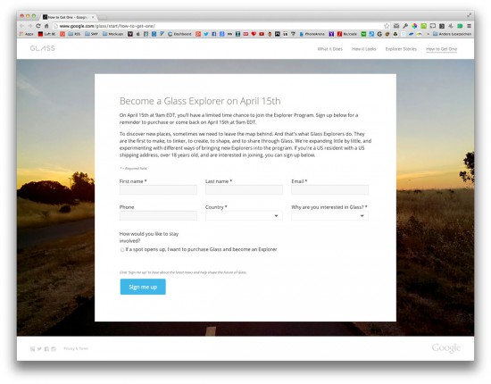The width and height of the screenshot is (491, 384).
Task: Click into the First name field
Action: tap(158, 190)
